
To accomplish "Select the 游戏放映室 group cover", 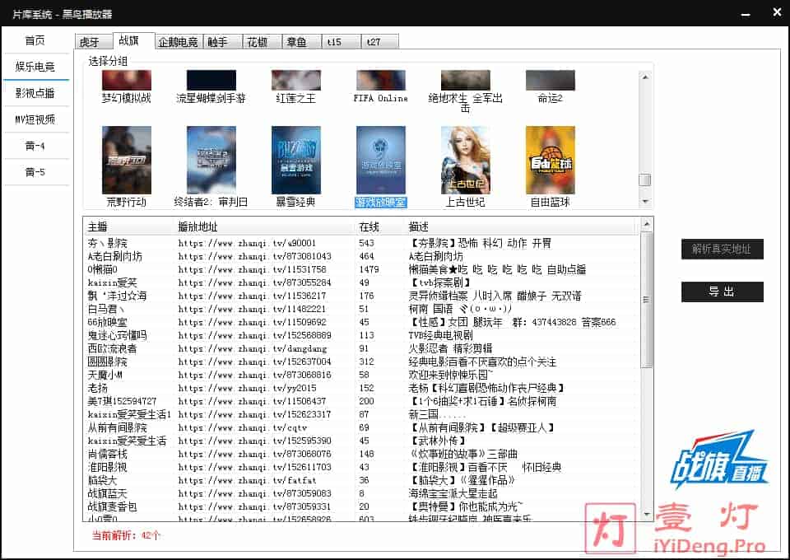I will tap(380, 161).
